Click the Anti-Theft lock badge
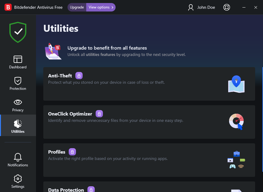Image resolution: width=263 pixels, height=192 pixels. click(x=79, y=76)
